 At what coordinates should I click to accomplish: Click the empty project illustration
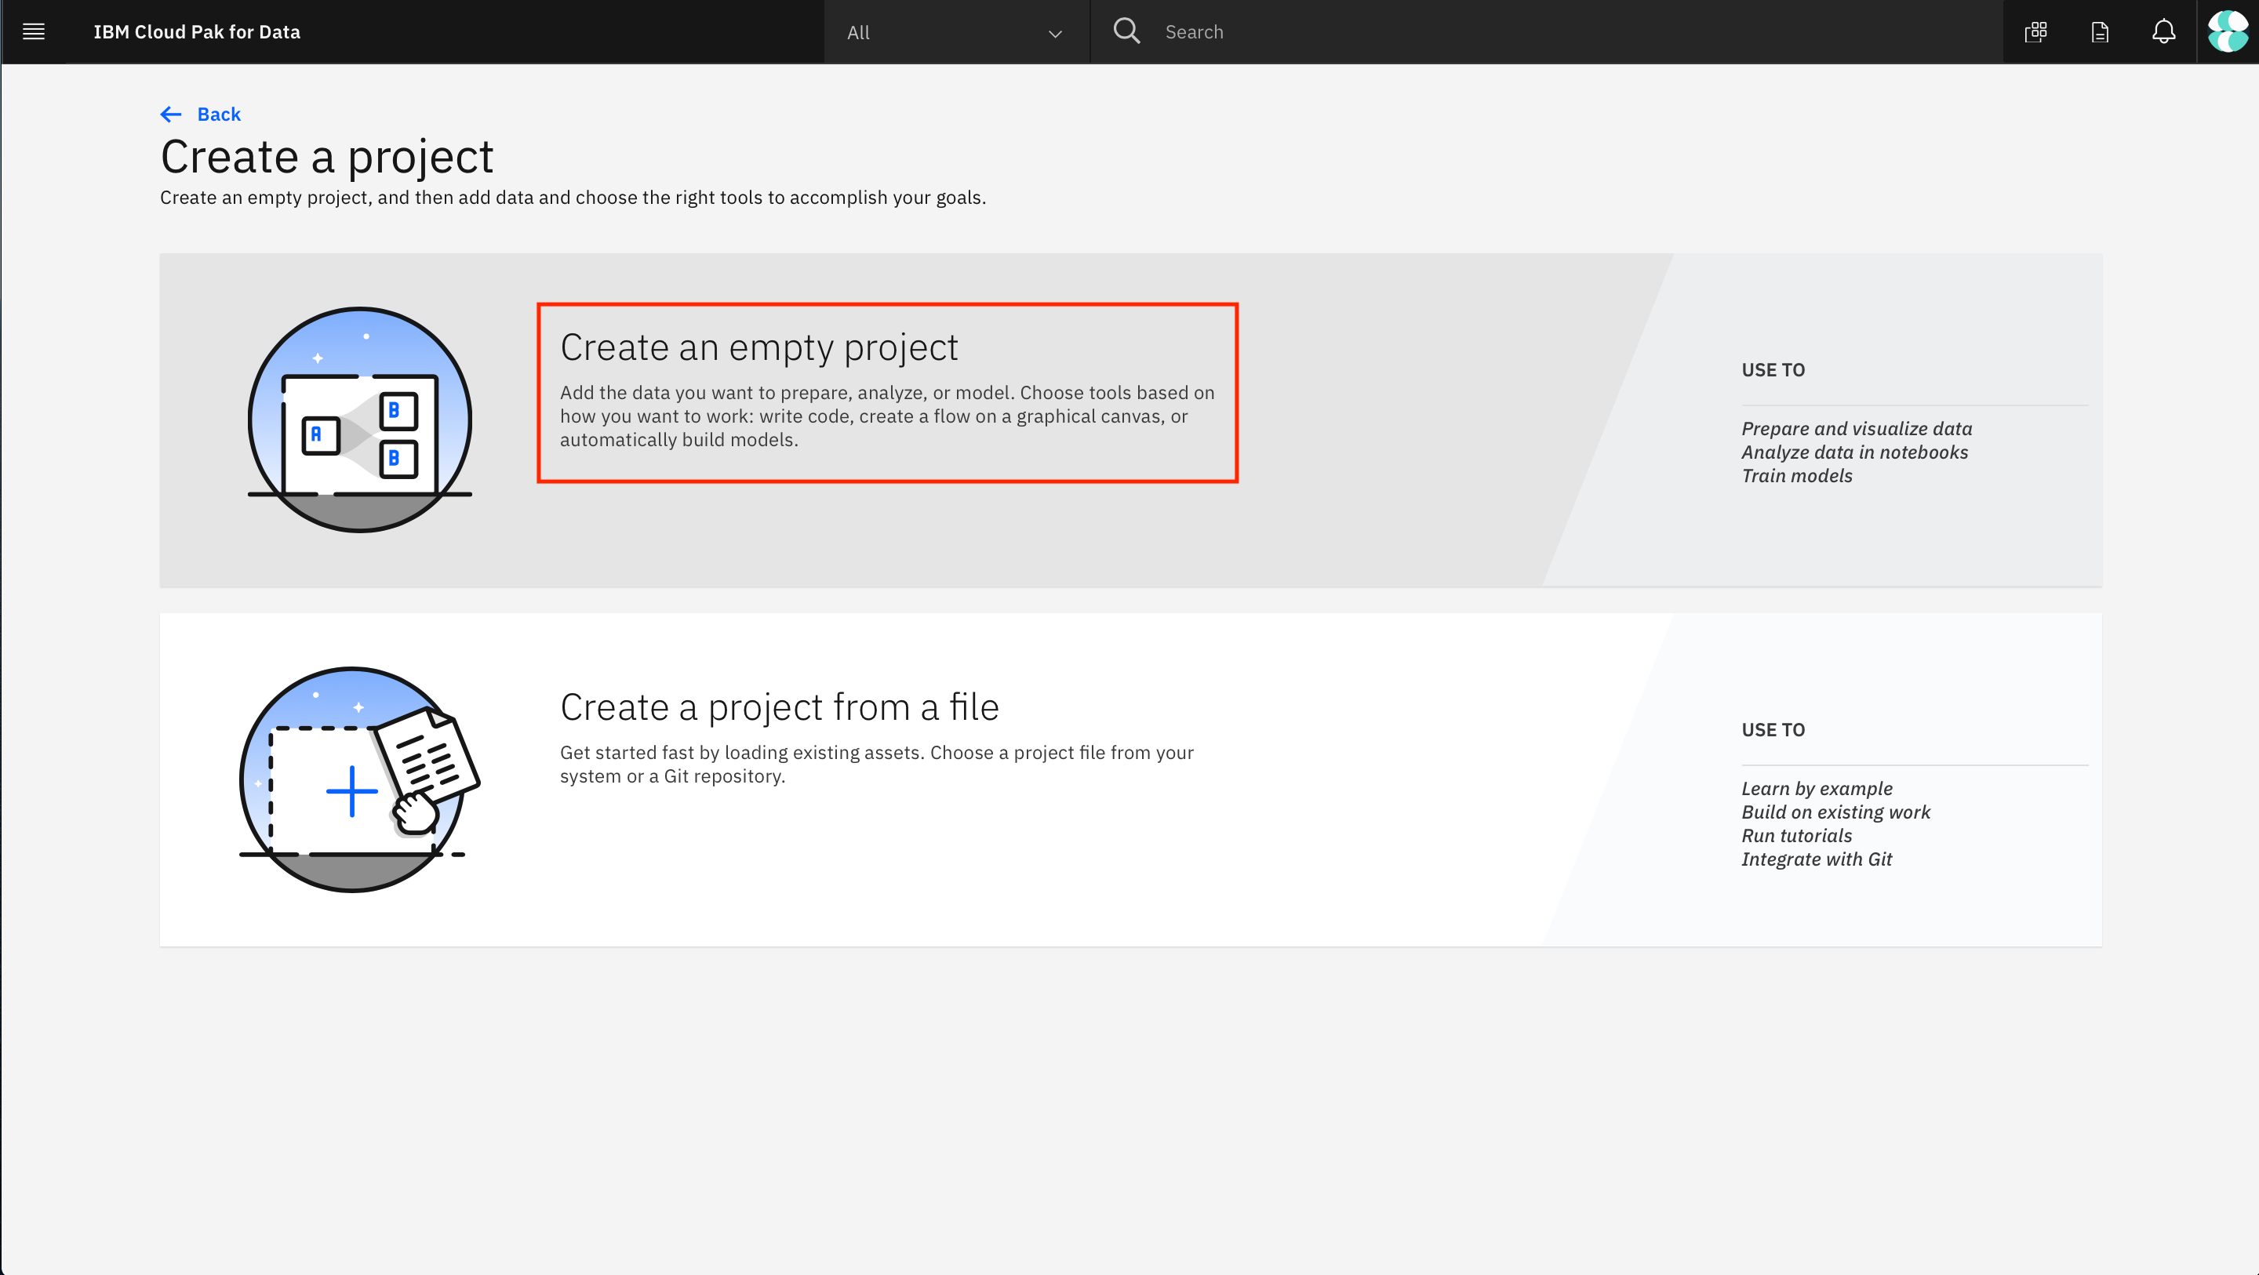[359, 420]
